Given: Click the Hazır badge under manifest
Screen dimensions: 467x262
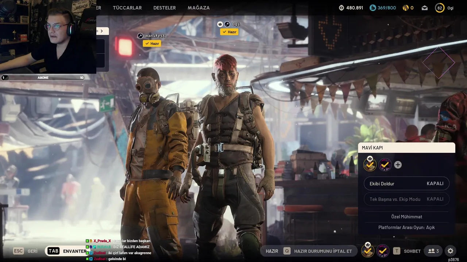Looking at the screenshot, I should click(x=152, y=44).
